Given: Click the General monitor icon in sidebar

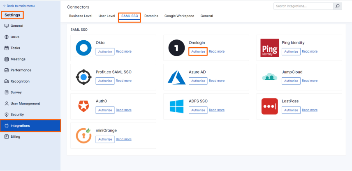Looking at the screenshot, I should pyautogui.click(x=7, y=26).
